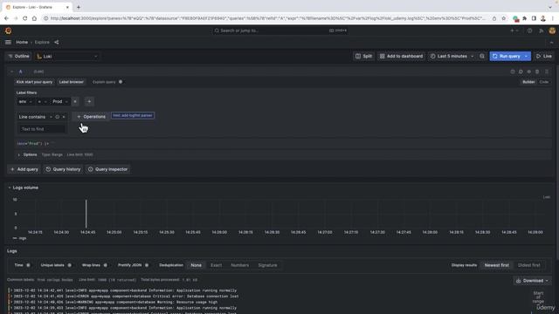The width and height of the screenshot is (559, 314).
Task: Select Signature deduplication option
Action: coord(267,265)
